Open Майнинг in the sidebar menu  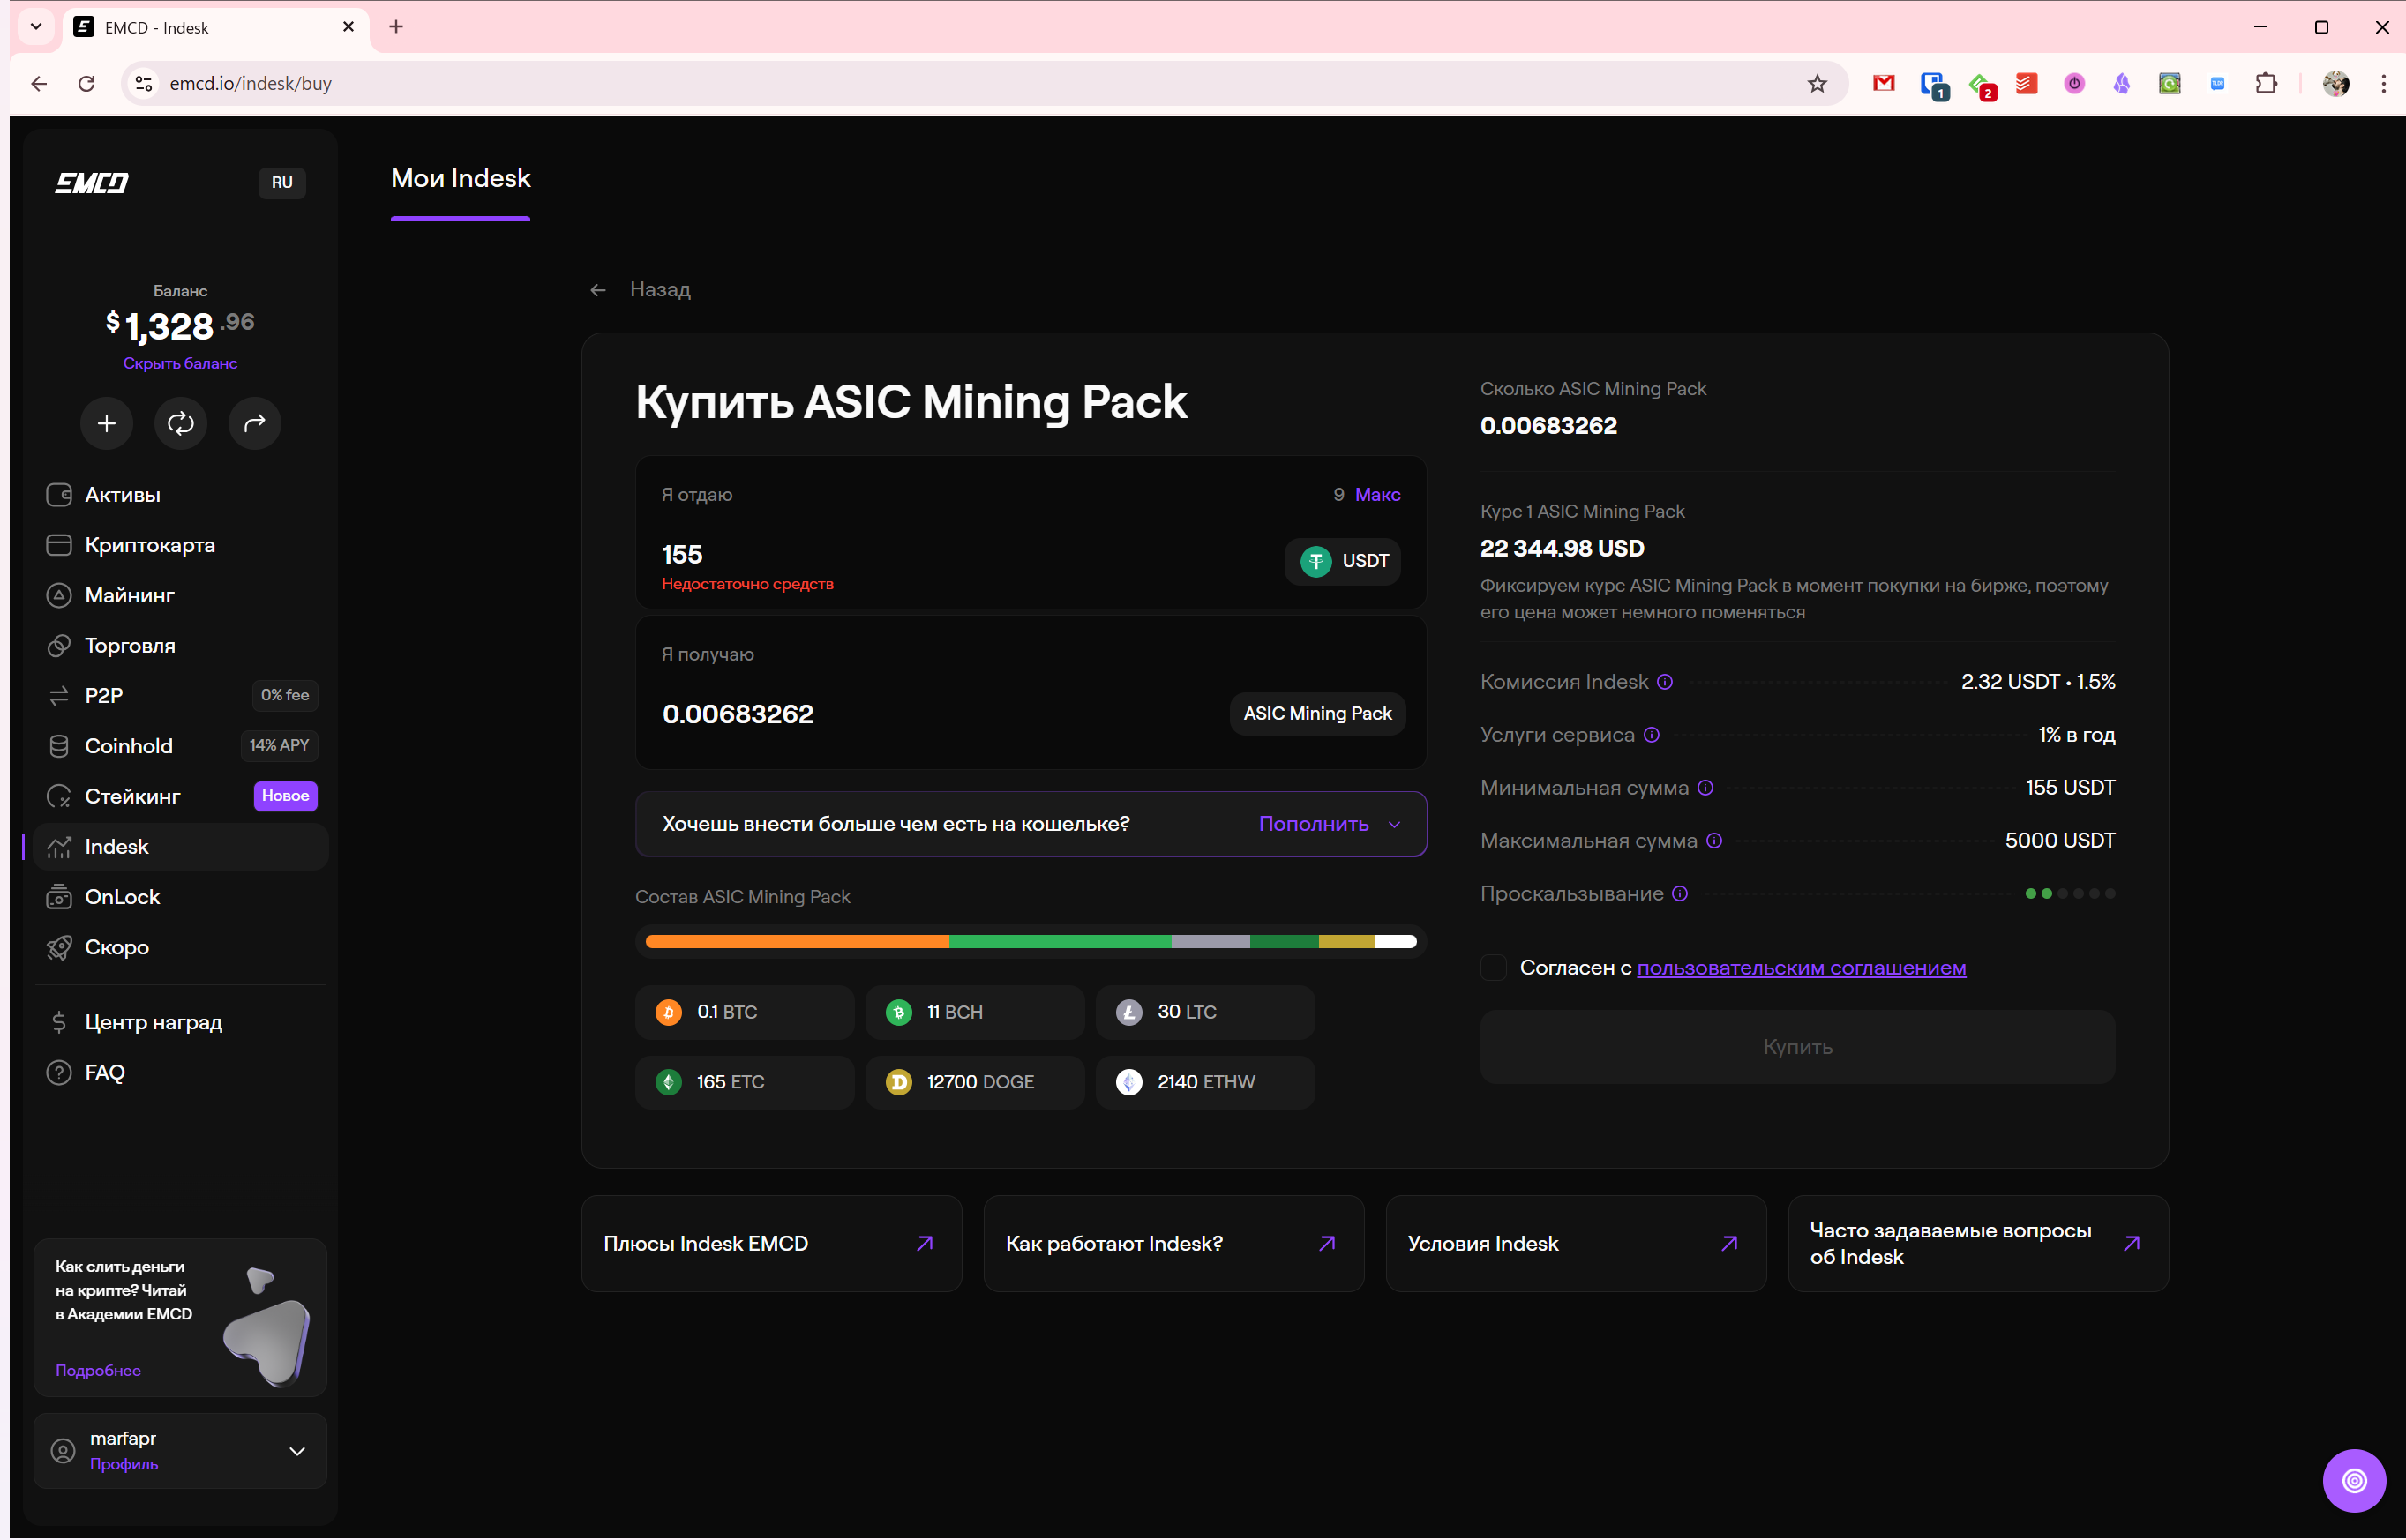(130, 596)
